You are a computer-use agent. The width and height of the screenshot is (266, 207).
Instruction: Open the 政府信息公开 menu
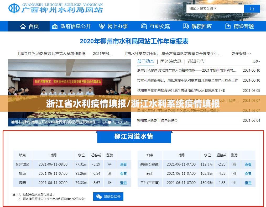tap(71, 26)
